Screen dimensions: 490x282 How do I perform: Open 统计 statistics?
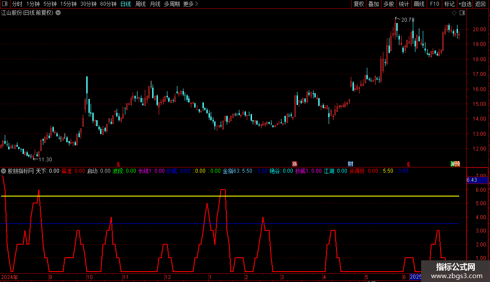click(404, 4)
